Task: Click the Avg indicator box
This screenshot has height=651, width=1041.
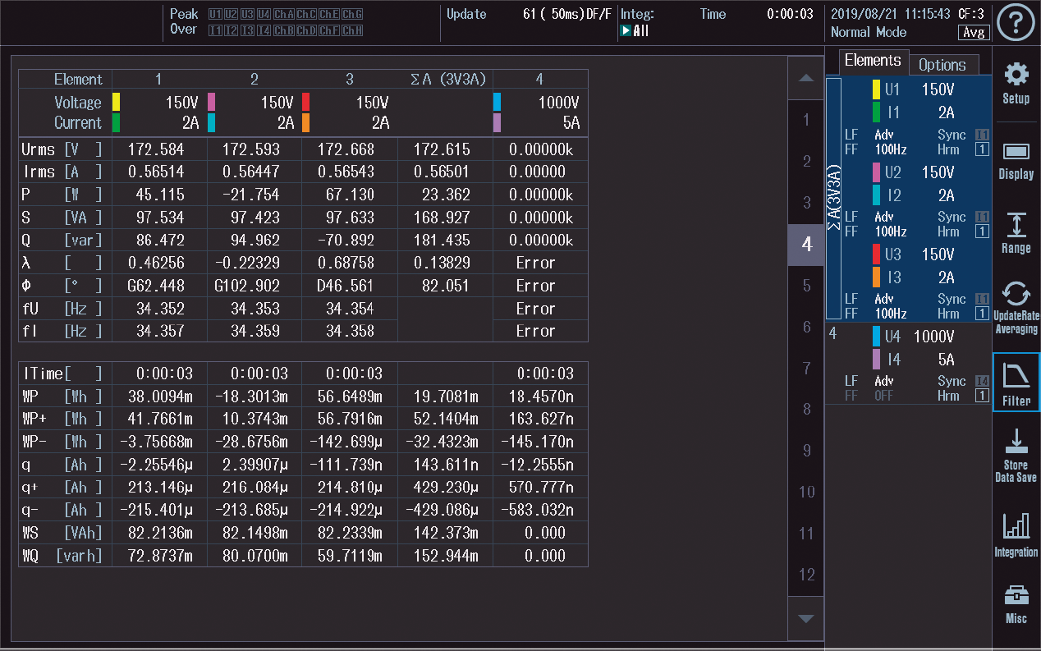Action: click(974, 33)
